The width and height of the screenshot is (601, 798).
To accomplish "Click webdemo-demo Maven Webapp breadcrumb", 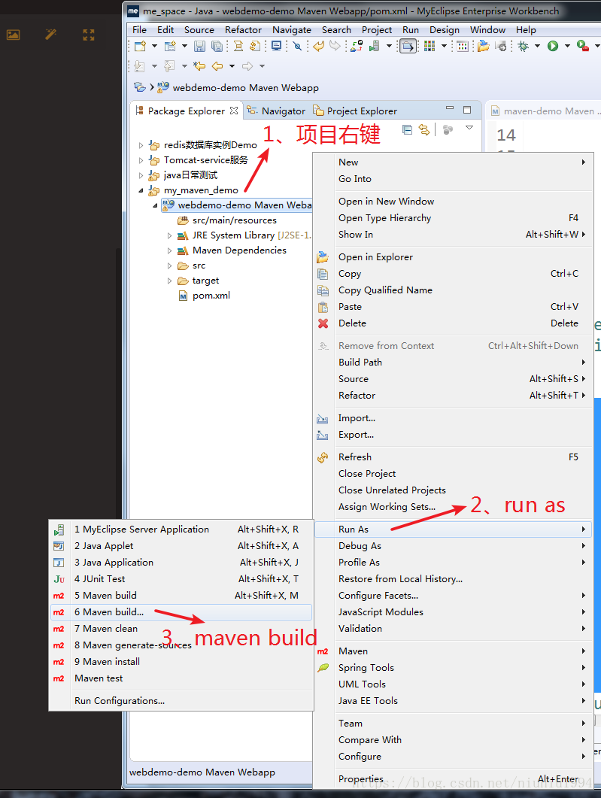I will click(238, 87).
